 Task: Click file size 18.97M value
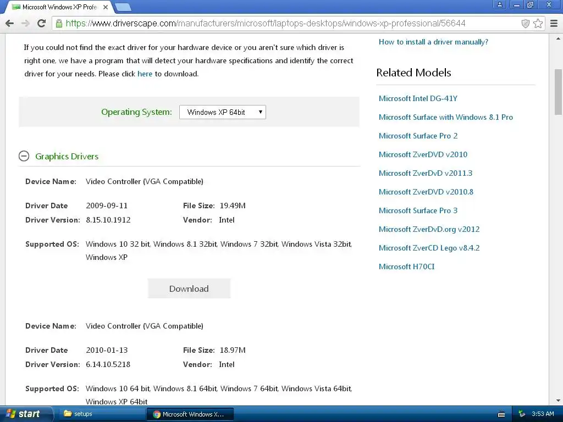233,350
